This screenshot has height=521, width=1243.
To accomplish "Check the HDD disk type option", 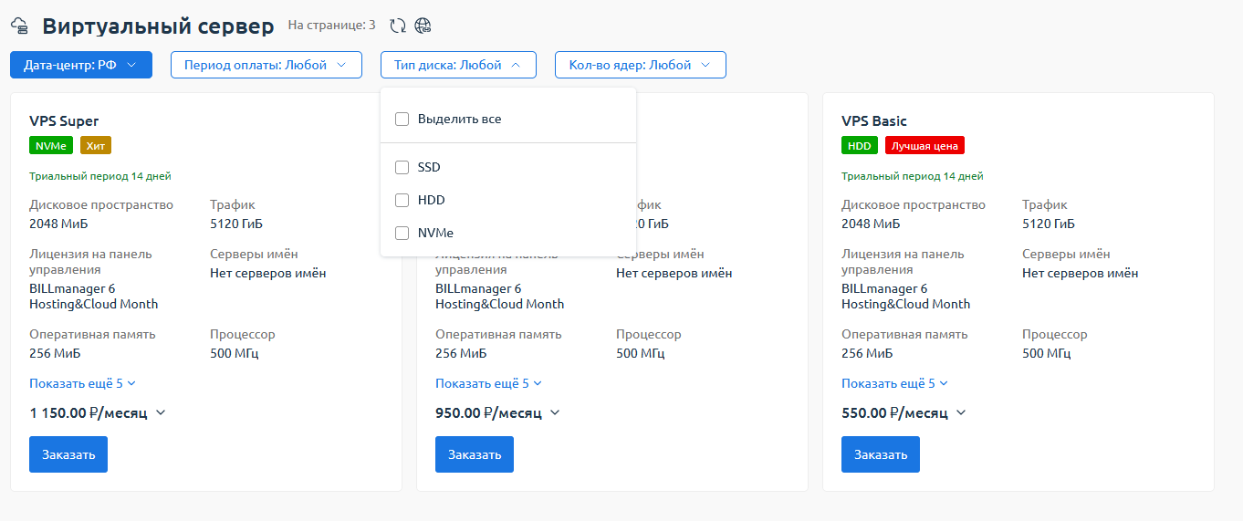I will tap(402, 200).
